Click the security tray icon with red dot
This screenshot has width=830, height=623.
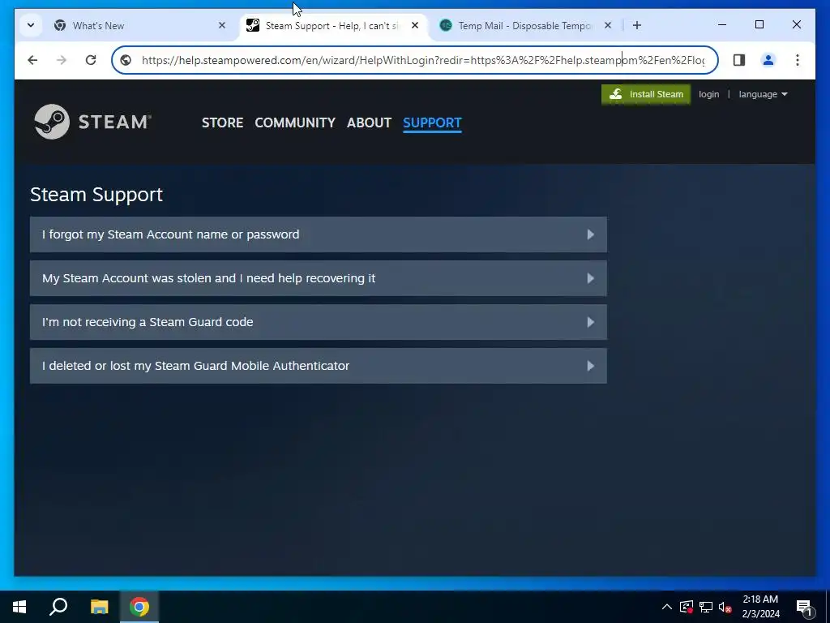687,607
